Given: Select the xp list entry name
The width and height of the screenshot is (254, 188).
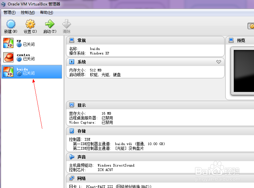Looking at the screenshot, I should click(x=19, y=41).
